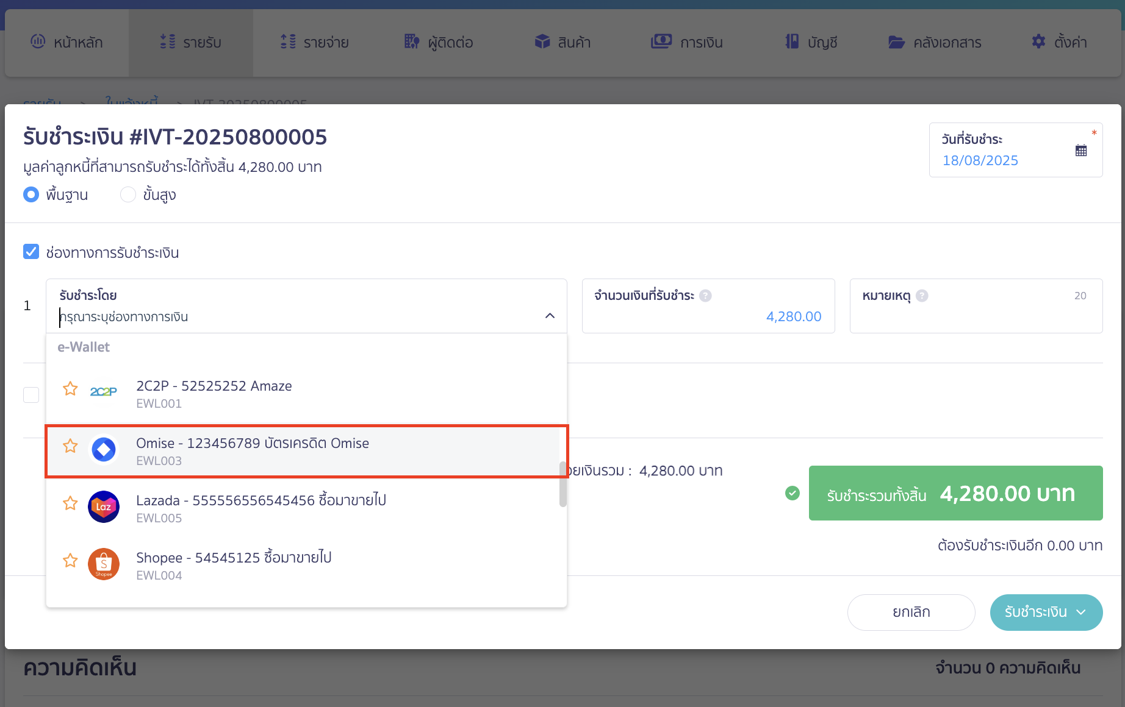Image resolution: width=1125 pixels, height=707 pixels.
Task: Click the ยกเลิก cancel button
Action: 911,612
